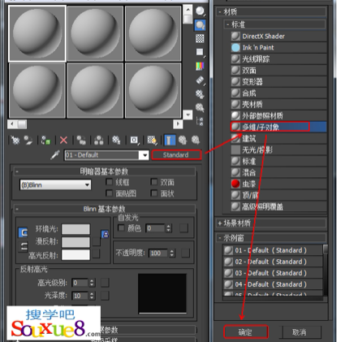Screen dimensions: 358x342
Task: Toggle the highlighted Show End Result icon
Action: click(x=170, y=140)
